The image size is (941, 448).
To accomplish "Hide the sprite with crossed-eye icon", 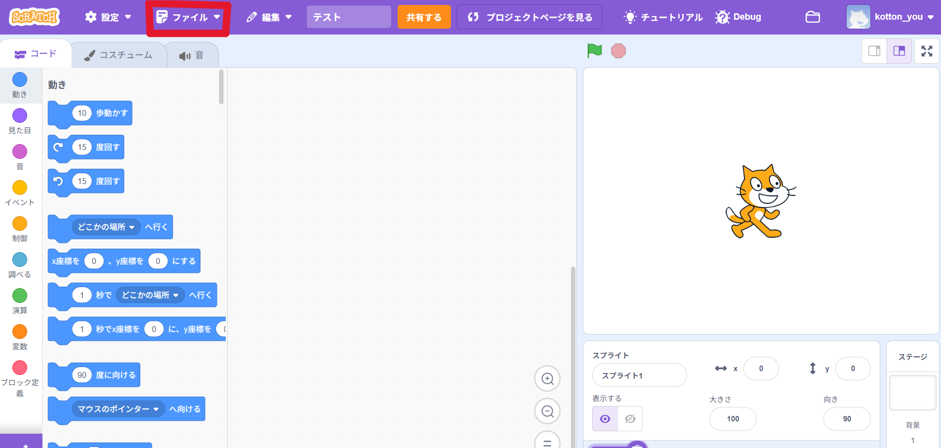I will point(630,419).
